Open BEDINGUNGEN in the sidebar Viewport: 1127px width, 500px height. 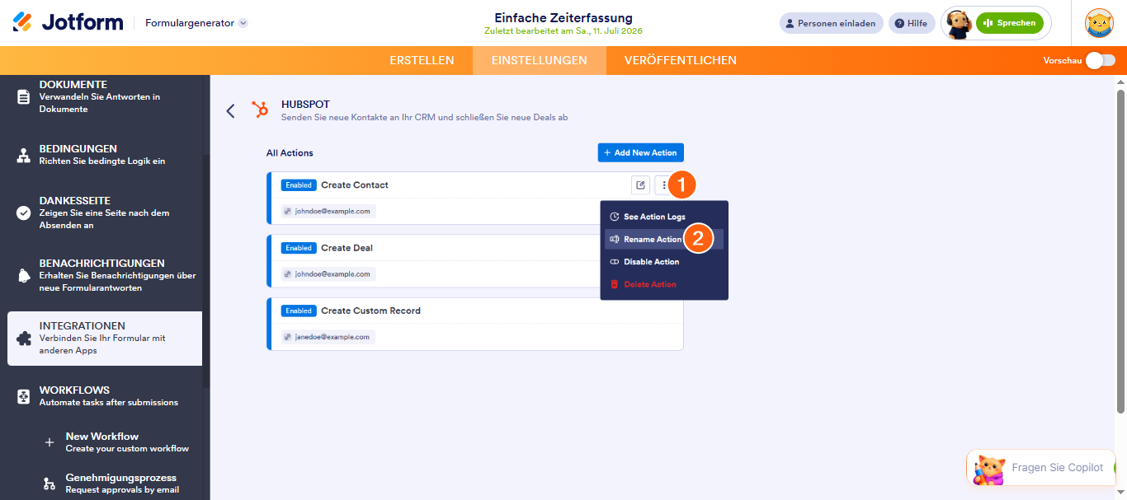pyautogui.click(x=105, y=155)
